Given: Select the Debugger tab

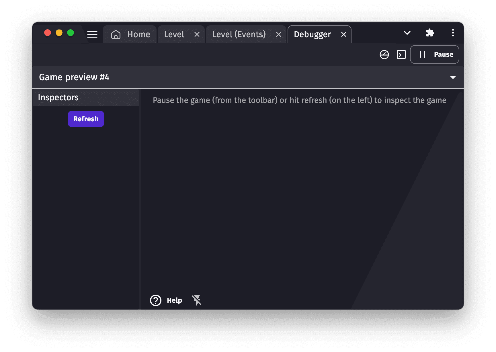Looking at the screenshot, I should (x=312, y=34).
